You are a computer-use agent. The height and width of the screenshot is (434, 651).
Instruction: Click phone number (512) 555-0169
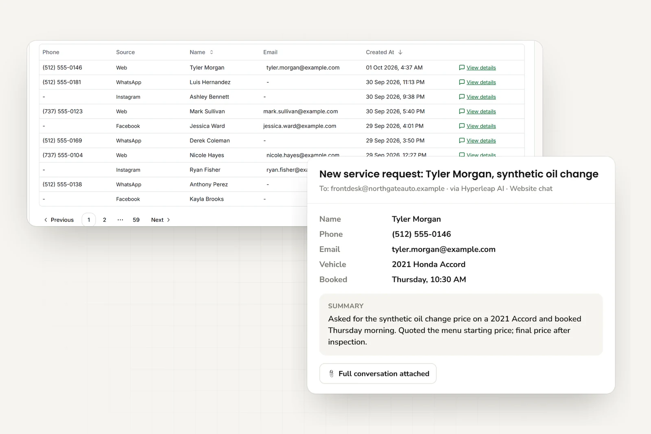pos(62,141)
